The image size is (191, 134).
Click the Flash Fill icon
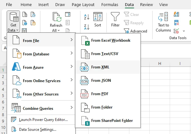click(176, 14)
